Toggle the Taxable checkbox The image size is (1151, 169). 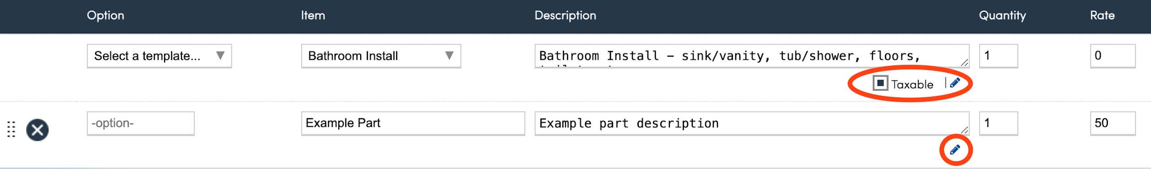point(880,83)
